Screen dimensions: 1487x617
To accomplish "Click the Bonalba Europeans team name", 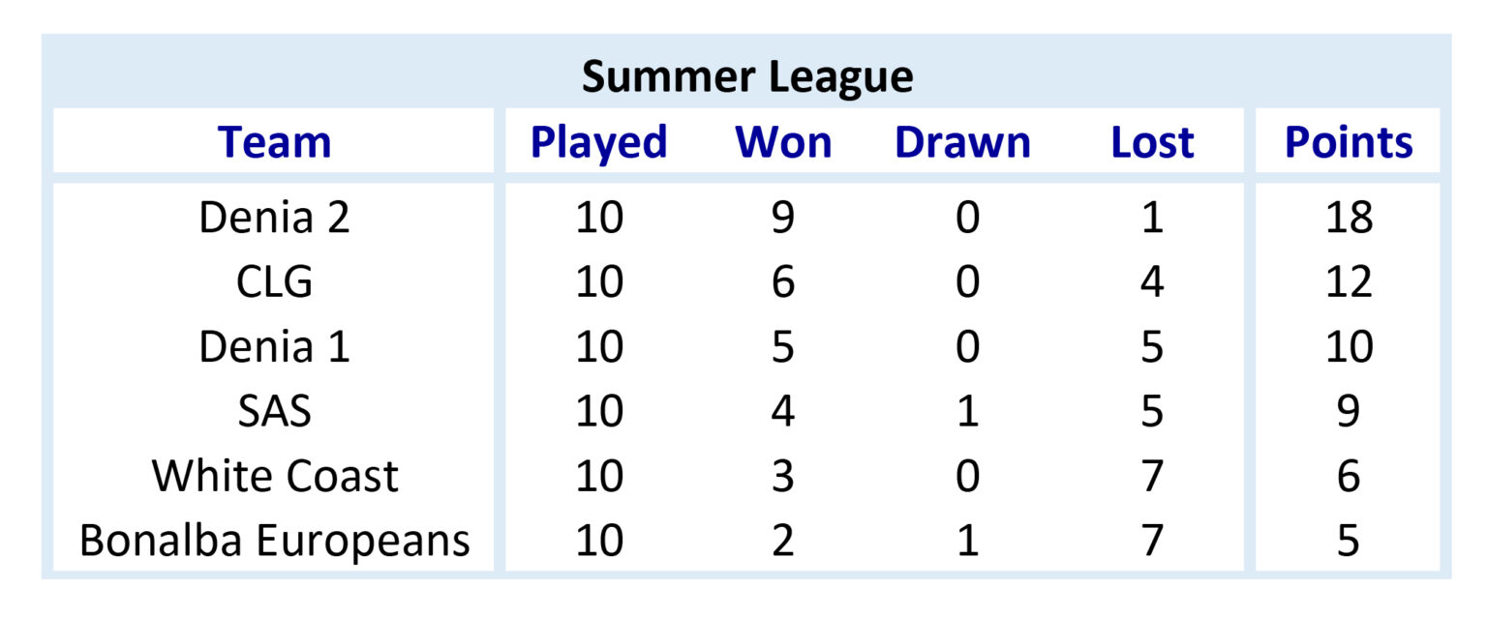I will pos(275,542).
